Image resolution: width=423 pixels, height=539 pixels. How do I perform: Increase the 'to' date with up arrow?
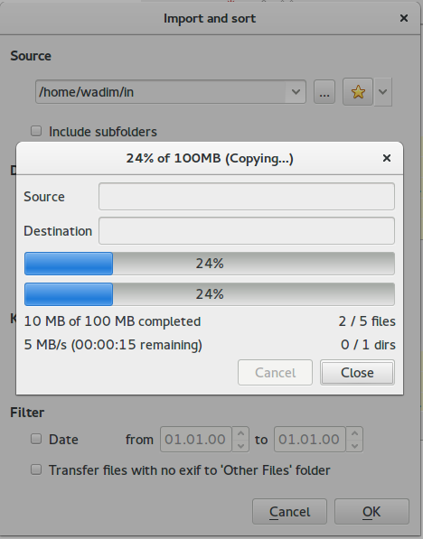pos(355,433)
